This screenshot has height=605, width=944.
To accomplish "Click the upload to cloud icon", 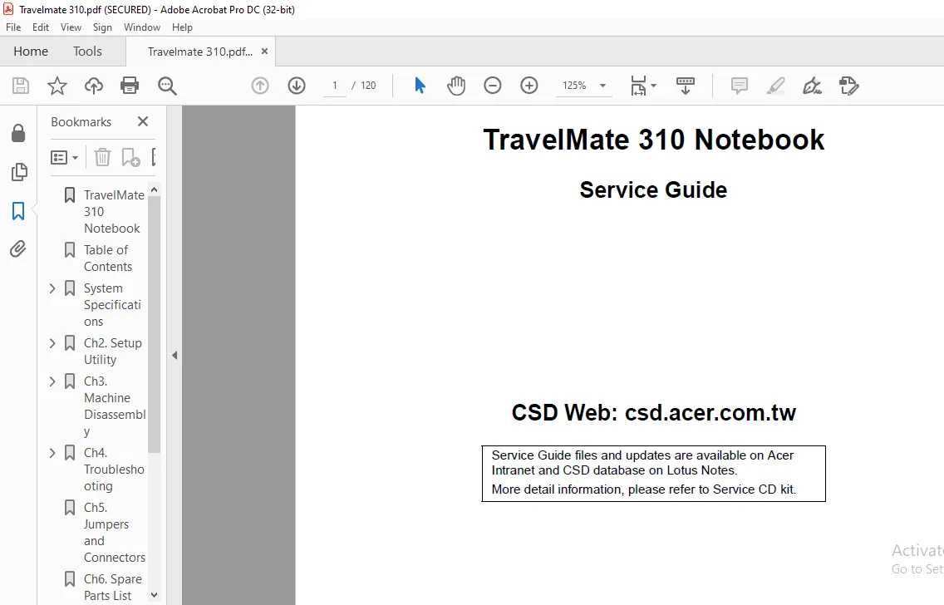I will [93, 86].
